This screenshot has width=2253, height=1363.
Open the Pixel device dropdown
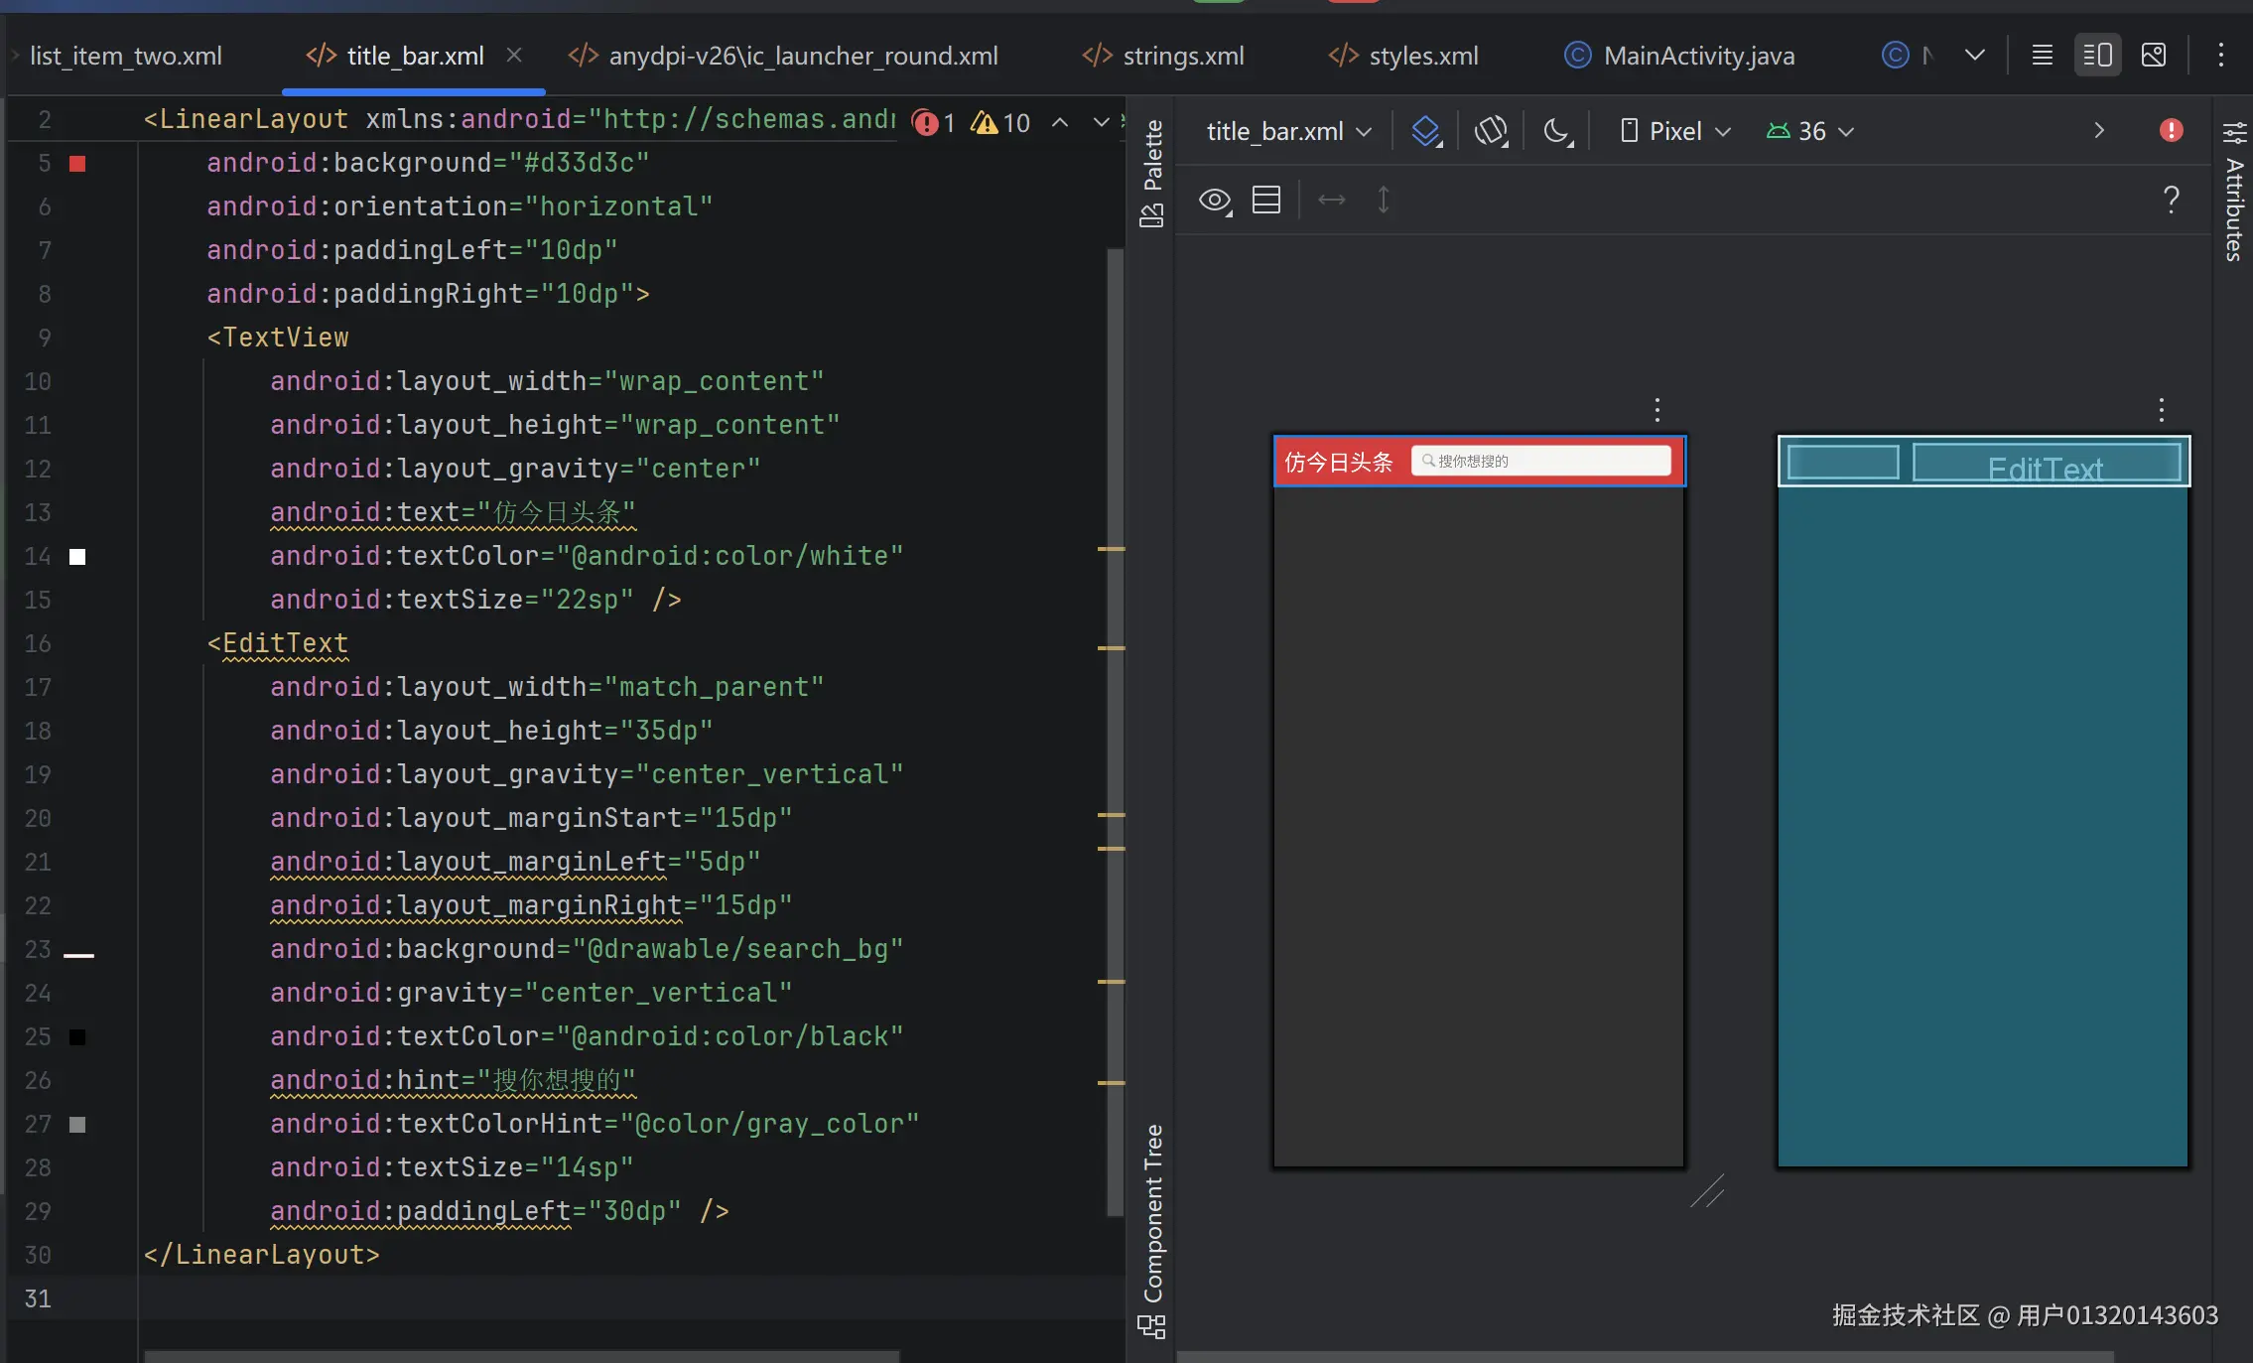[1675, 131]
